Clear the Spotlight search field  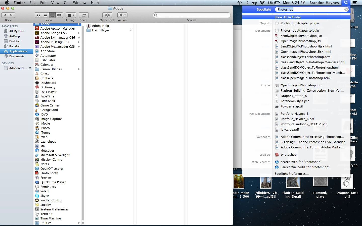346,9
